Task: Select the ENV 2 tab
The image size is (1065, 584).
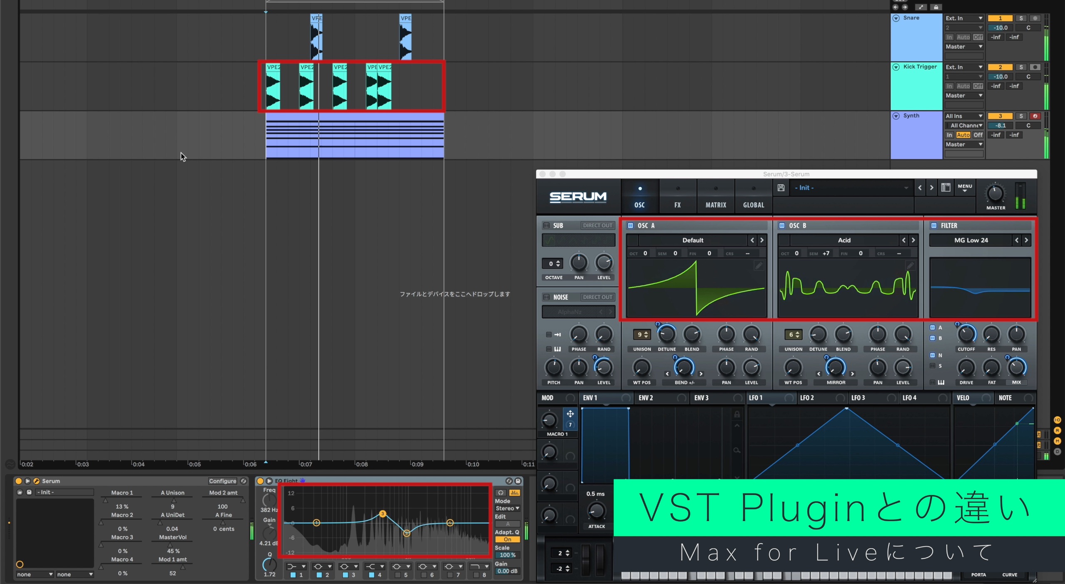Action: (x=661, y=398)
